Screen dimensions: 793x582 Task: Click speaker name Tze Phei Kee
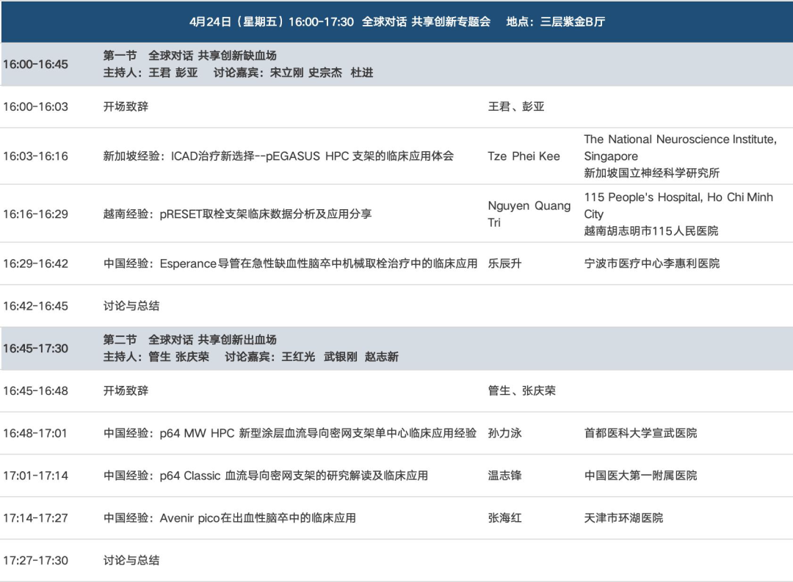(524, 156)
